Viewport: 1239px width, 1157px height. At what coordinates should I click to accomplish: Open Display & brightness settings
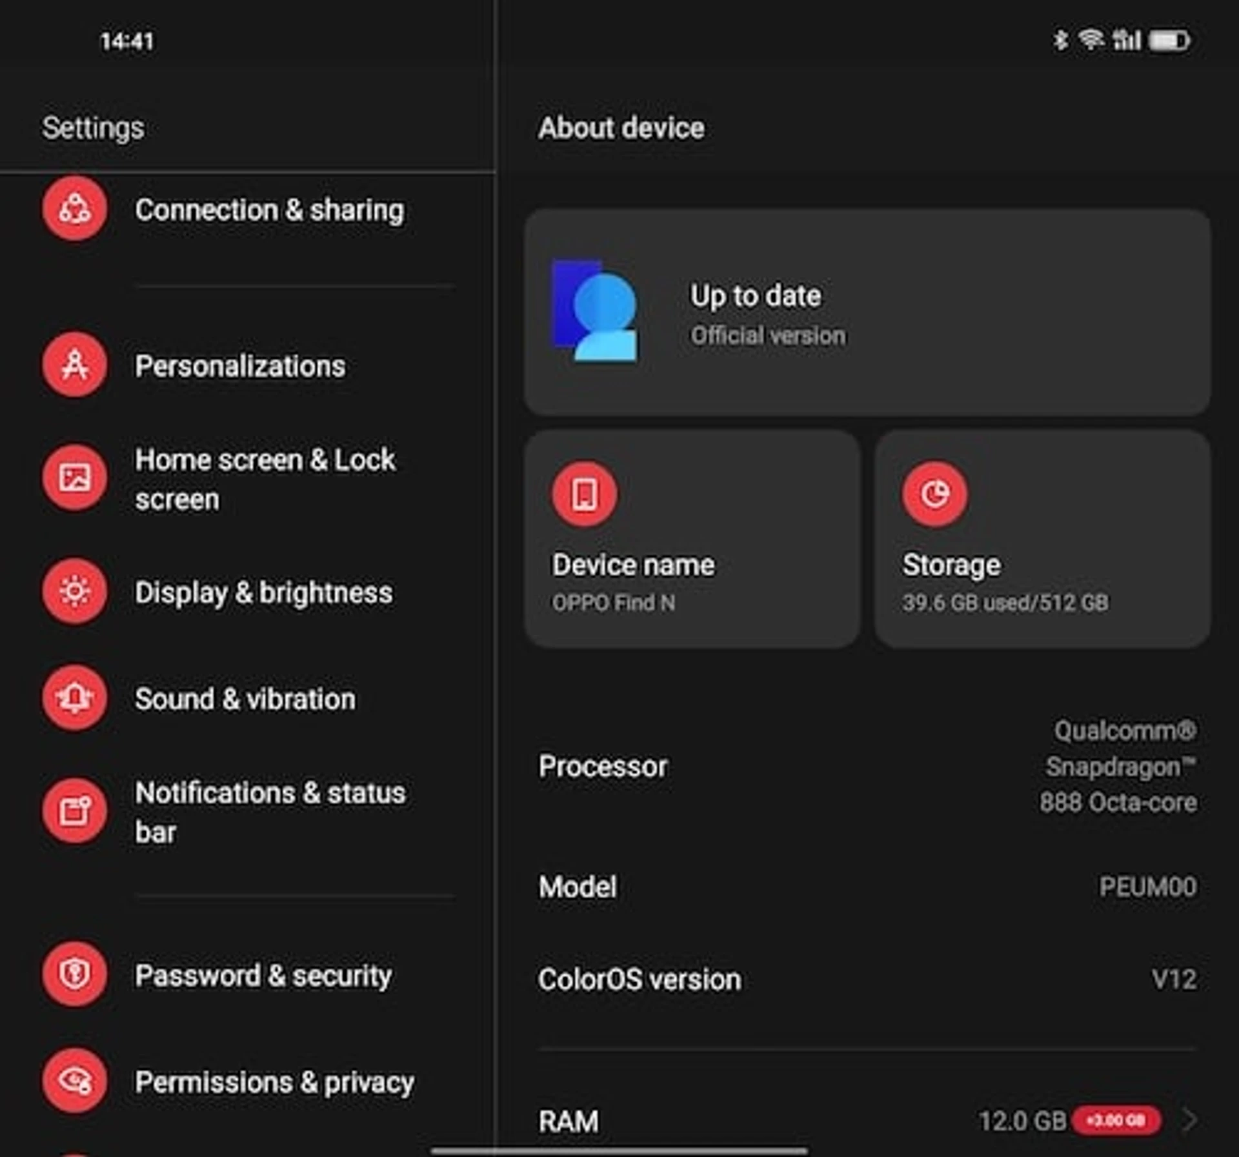pos(248,592)
